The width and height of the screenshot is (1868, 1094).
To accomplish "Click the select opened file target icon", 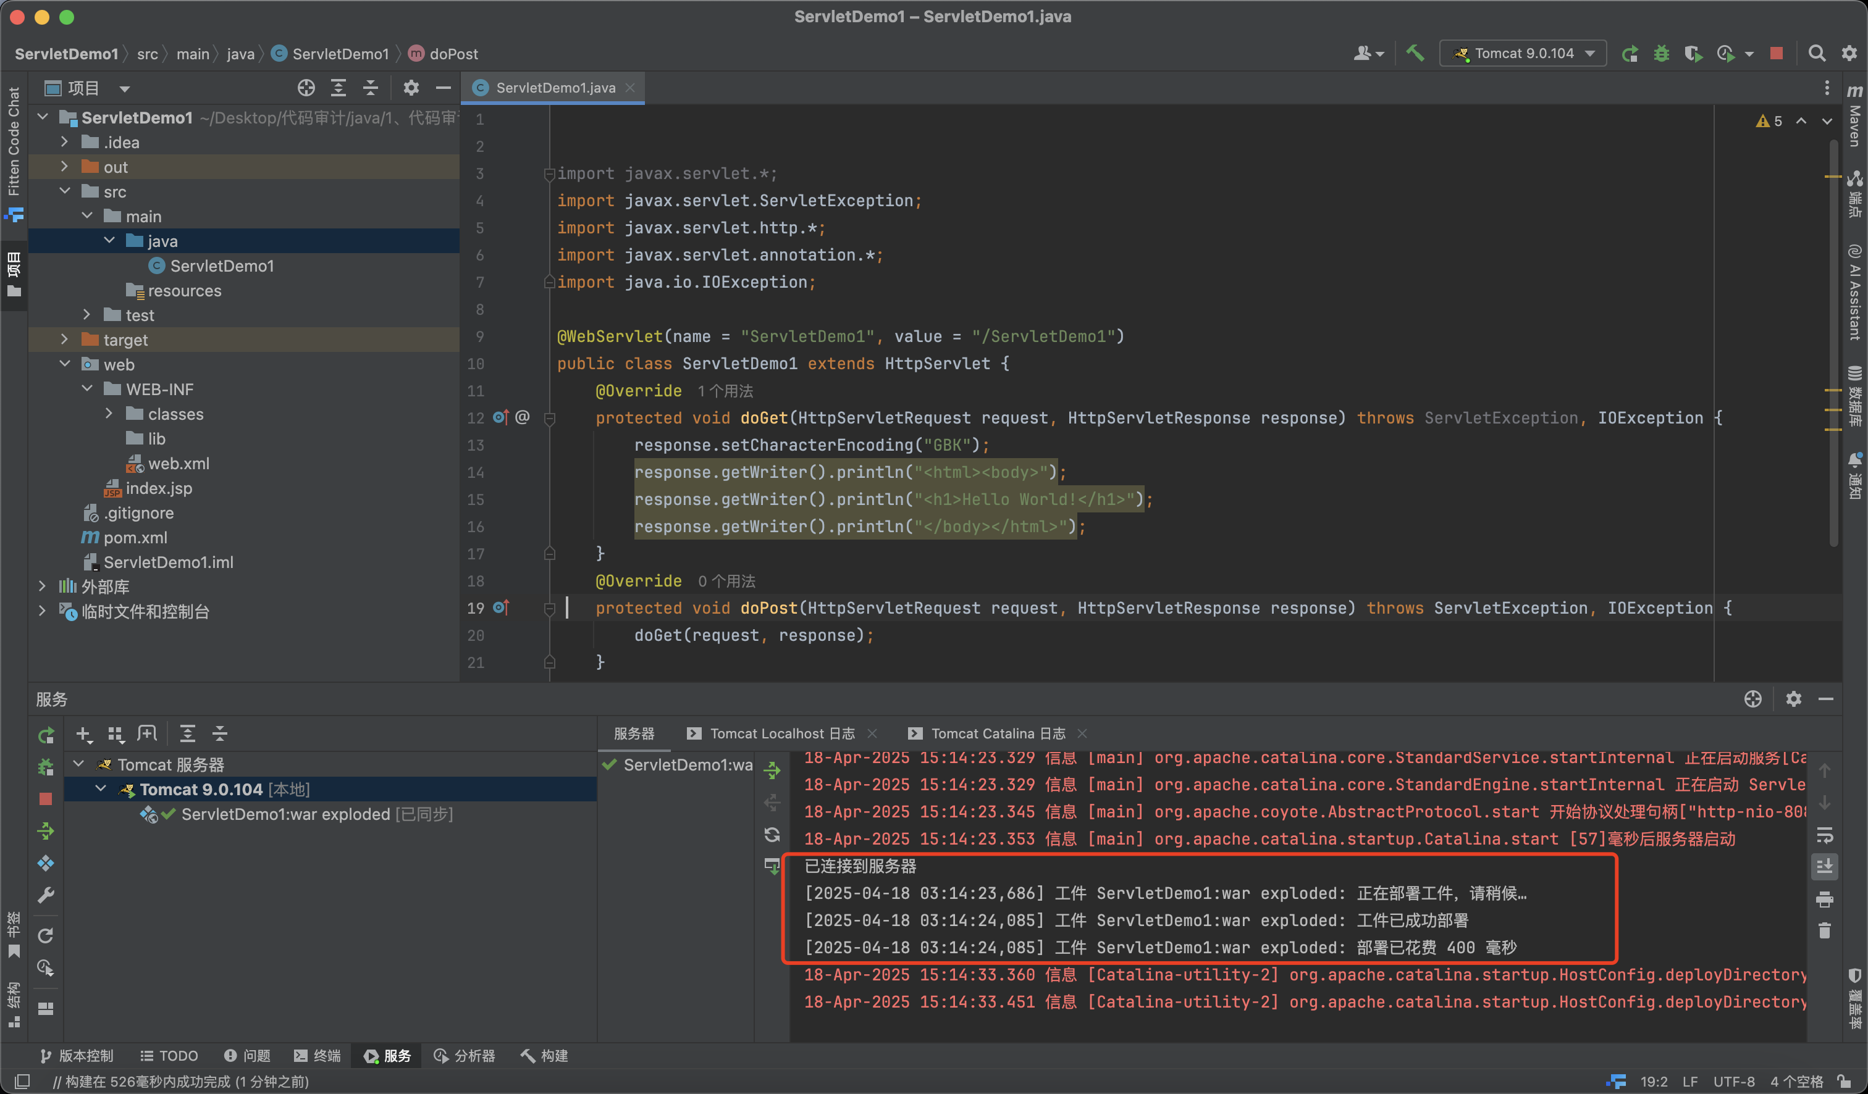I will click(x=306, y=88).
